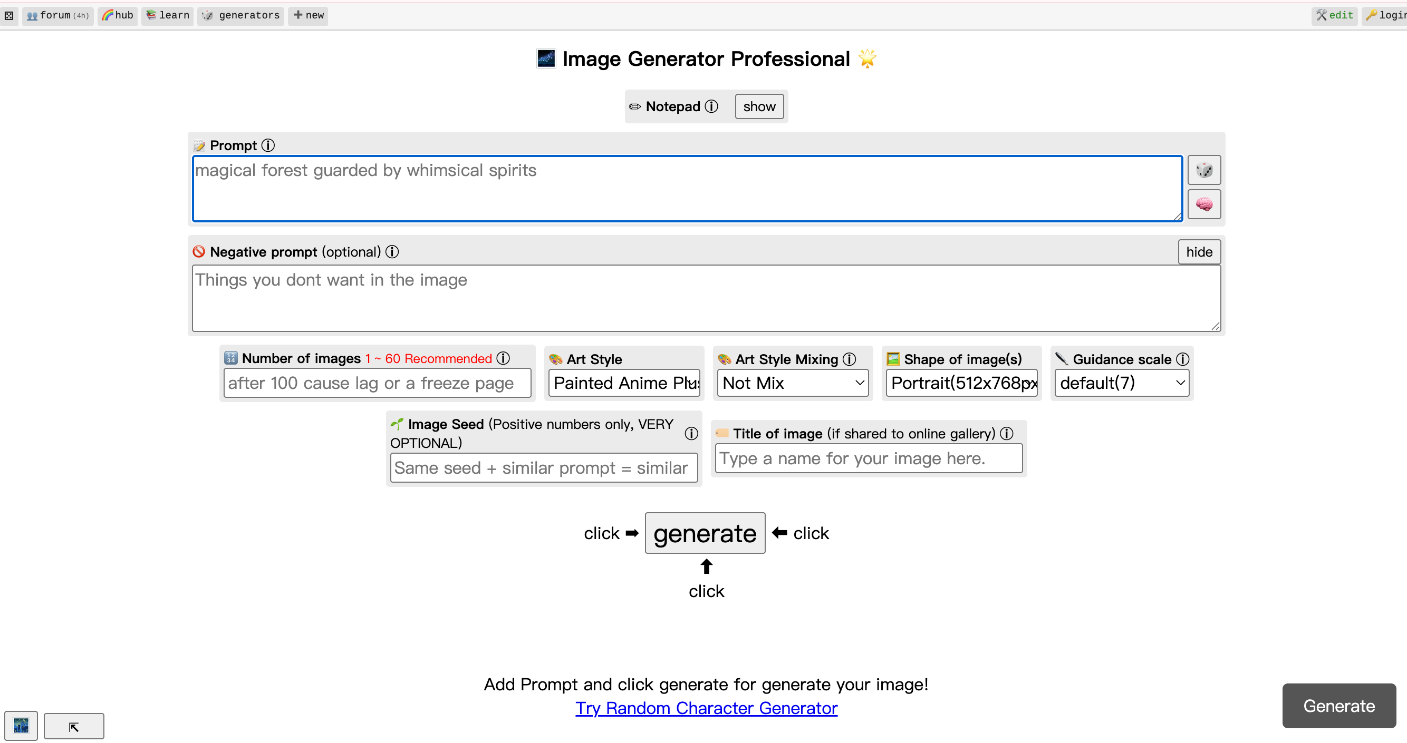Viewport: 1407px width, 743px height.
Task: Click the large center generate button
Action: tap(705, 533)
